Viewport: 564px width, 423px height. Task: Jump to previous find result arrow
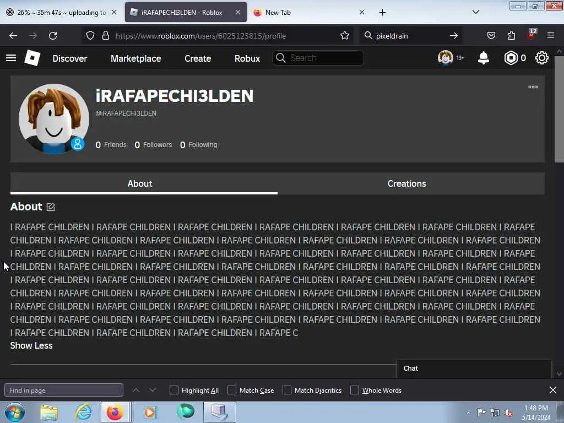point(136,390)
